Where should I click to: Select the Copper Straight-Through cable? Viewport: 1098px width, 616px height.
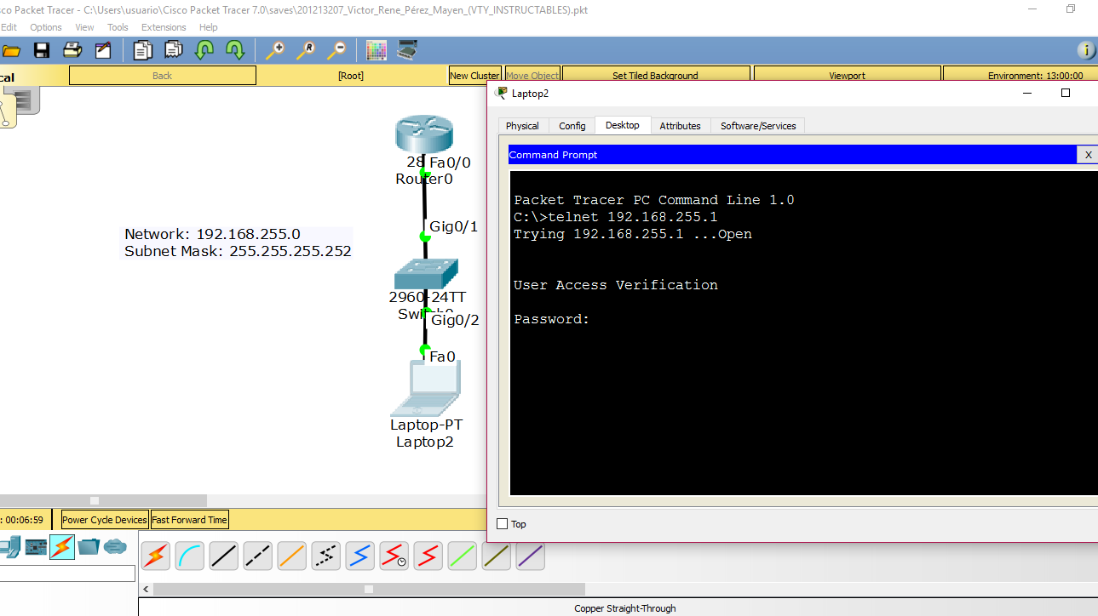coord(223,556)
